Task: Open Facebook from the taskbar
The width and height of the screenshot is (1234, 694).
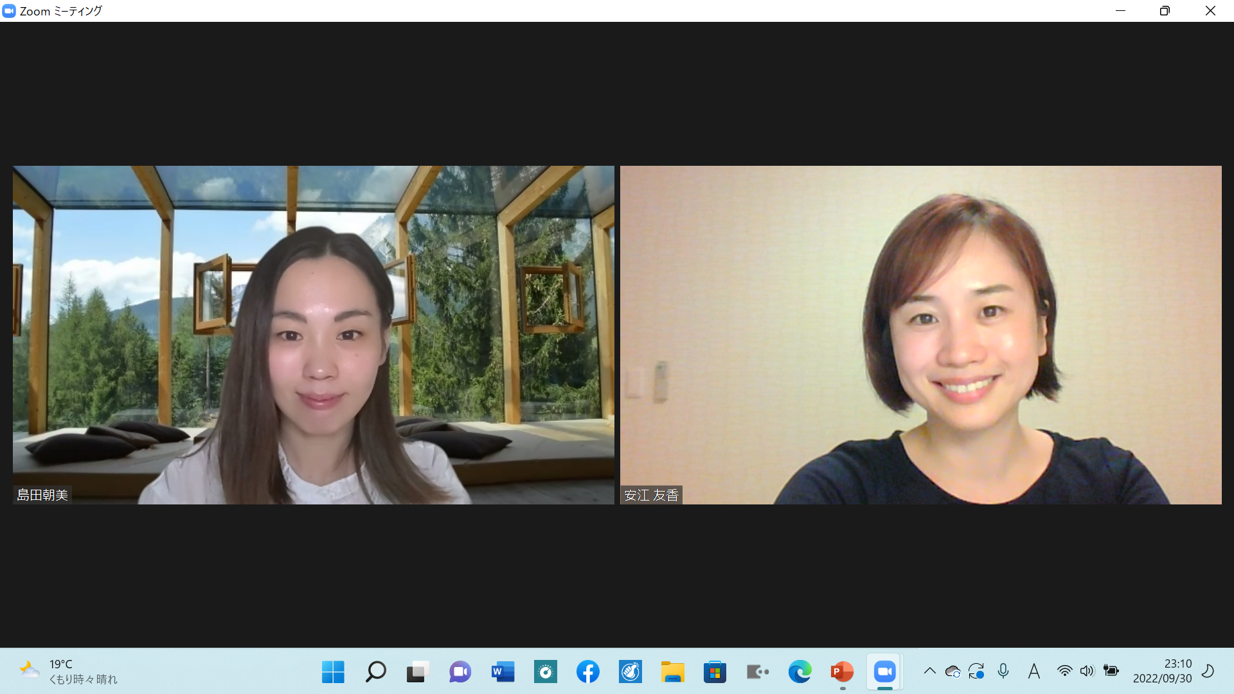Action: pos(587,672)
